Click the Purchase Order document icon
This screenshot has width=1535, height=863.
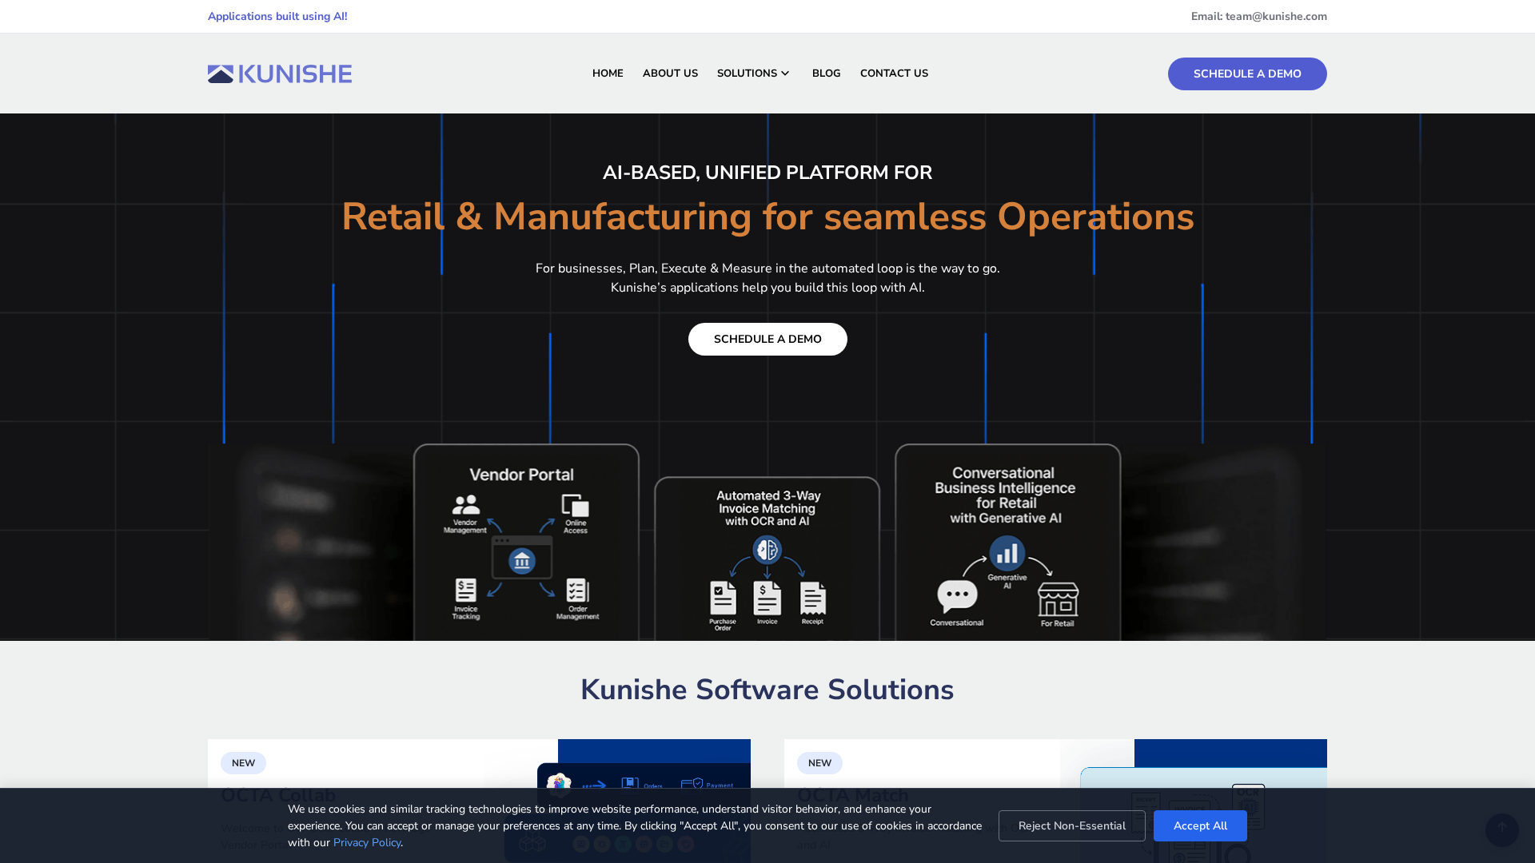(x=723, y=599)
